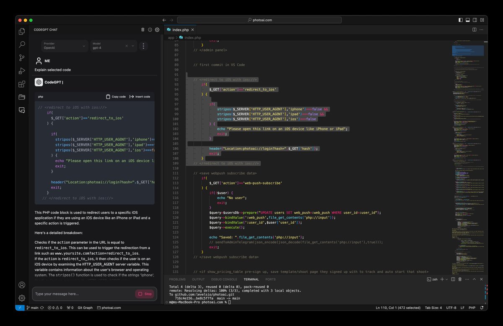Close the terminal panel with the X
Viewport: 503px width, 326px height.
482,279
